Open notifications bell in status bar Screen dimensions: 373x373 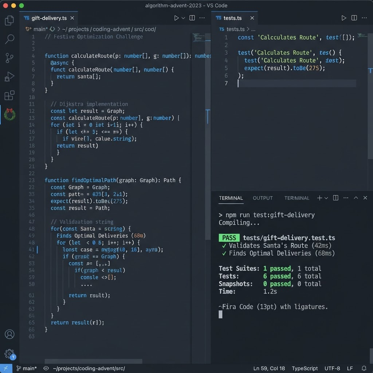click(364, 369)
